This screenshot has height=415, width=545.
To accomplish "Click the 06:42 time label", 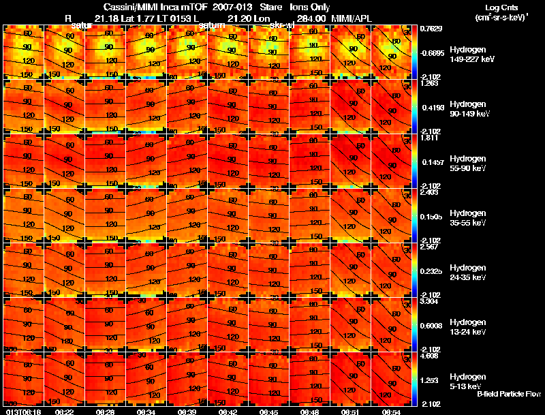I will pos(228,412).
